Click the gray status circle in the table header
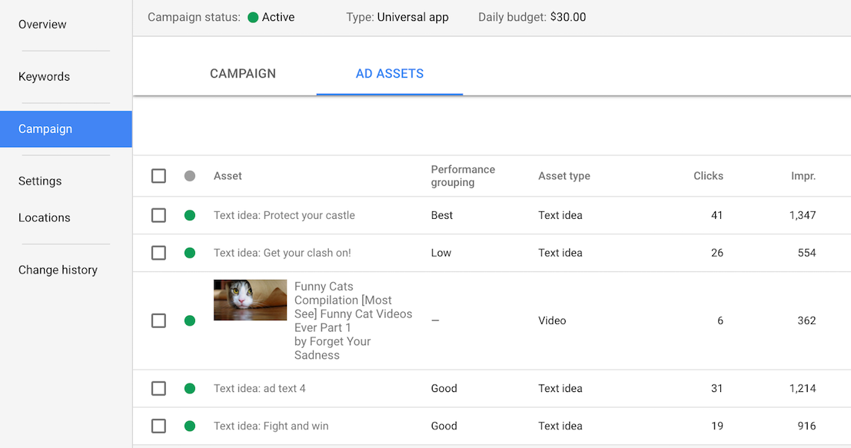 190,175
